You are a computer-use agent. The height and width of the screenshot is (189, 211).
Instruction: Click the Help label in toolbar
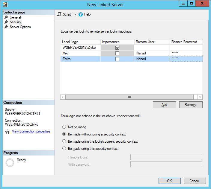coord(87,14)
